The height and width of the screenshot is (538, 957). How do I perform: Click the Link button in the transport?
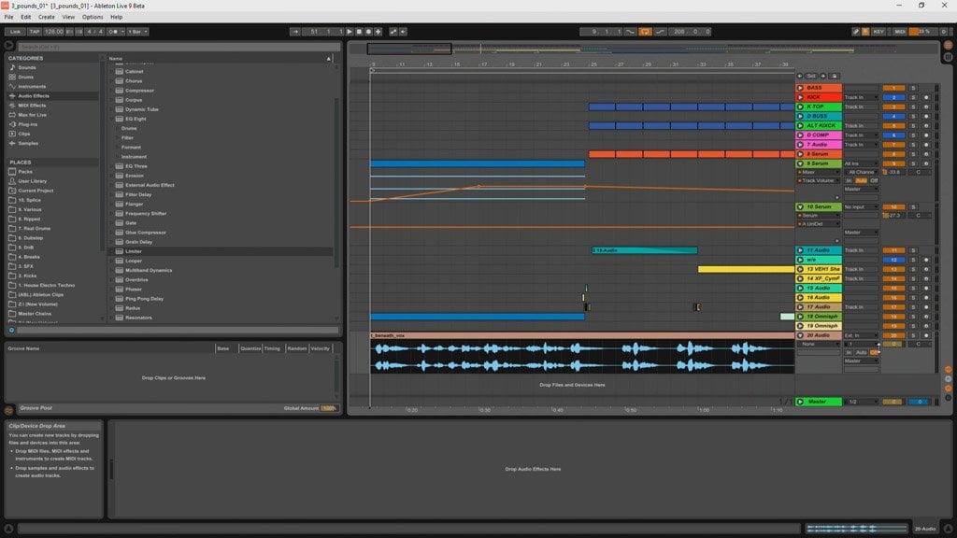[16, 32]
